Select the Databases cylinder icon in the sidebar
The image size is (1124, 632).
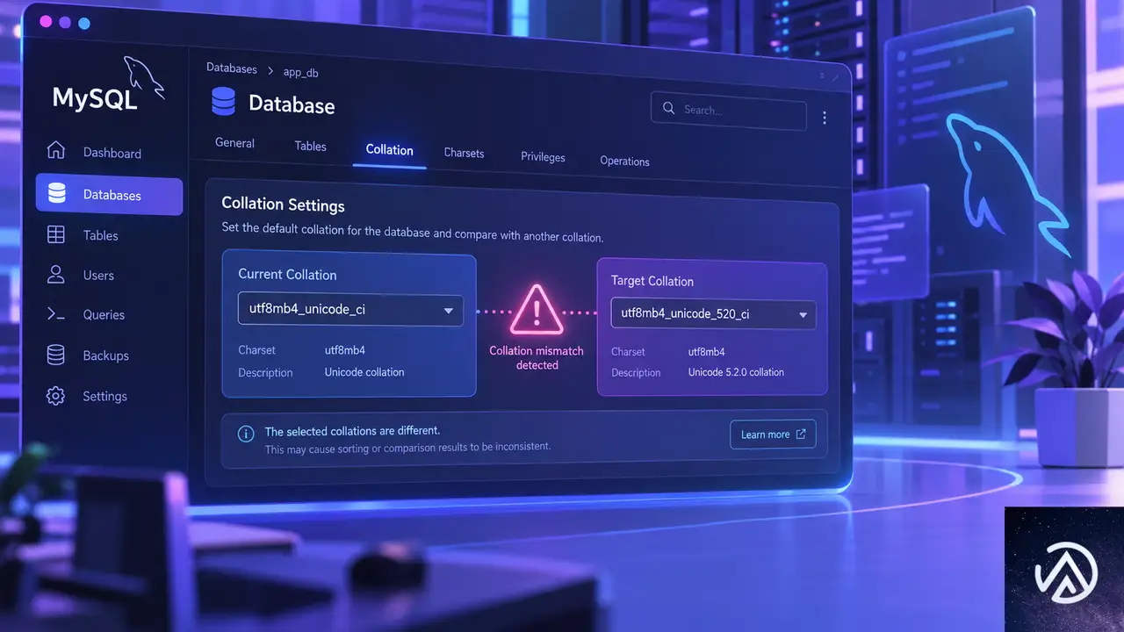coord(57,194)
